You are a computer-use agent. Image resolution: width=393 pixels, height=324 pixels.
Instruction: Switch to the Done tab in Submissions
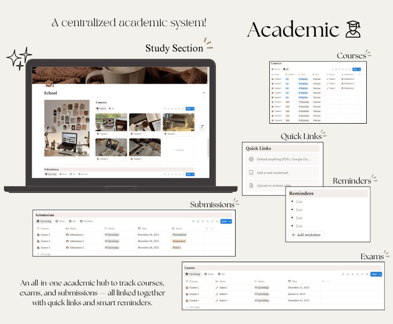[x=60, y=221]
